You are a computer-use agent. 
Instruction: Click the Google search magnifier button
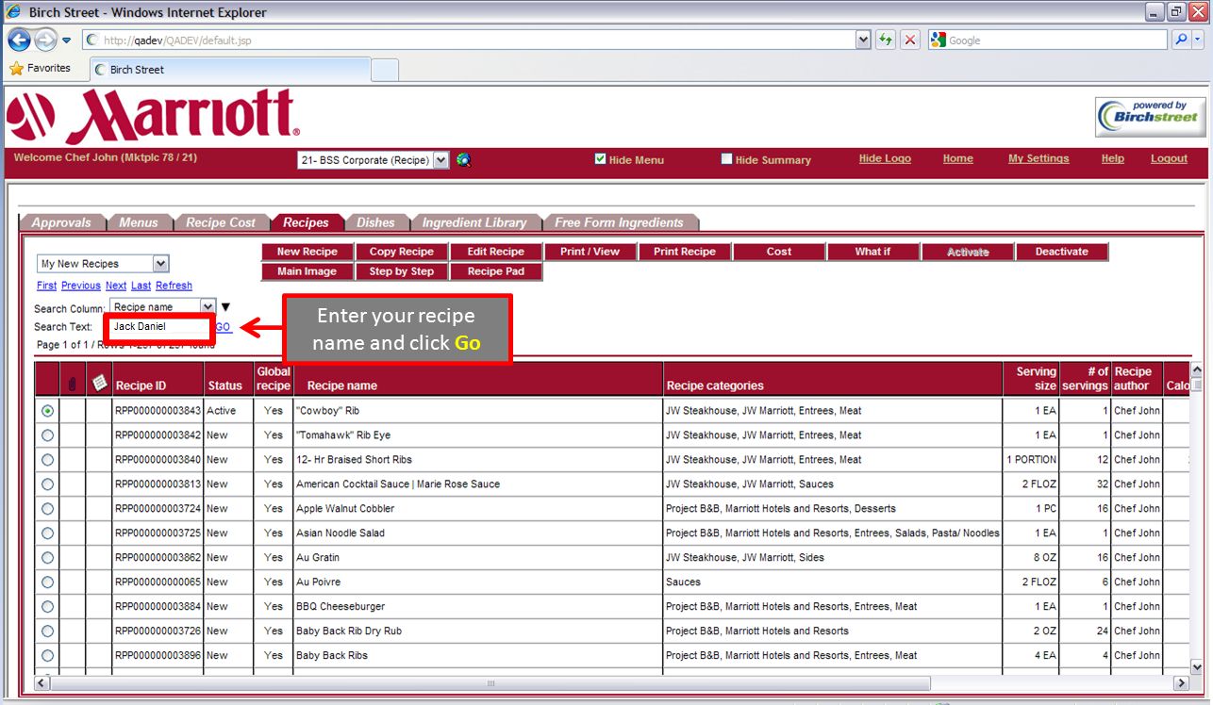point(1180,40)
